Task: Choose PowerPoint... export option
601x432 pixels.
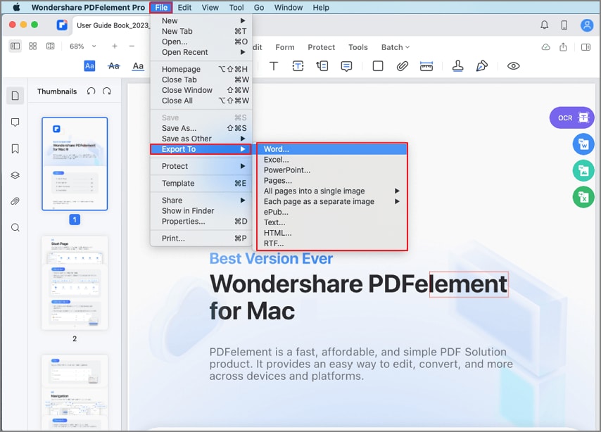Action: tap(331, 170)
